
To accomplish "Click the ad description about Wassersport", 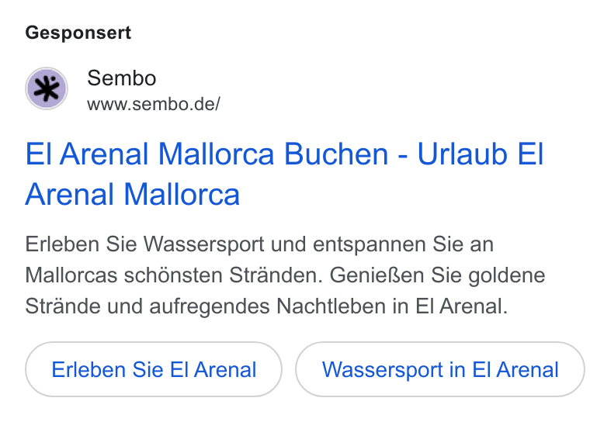I will click(x=285, y=275).
